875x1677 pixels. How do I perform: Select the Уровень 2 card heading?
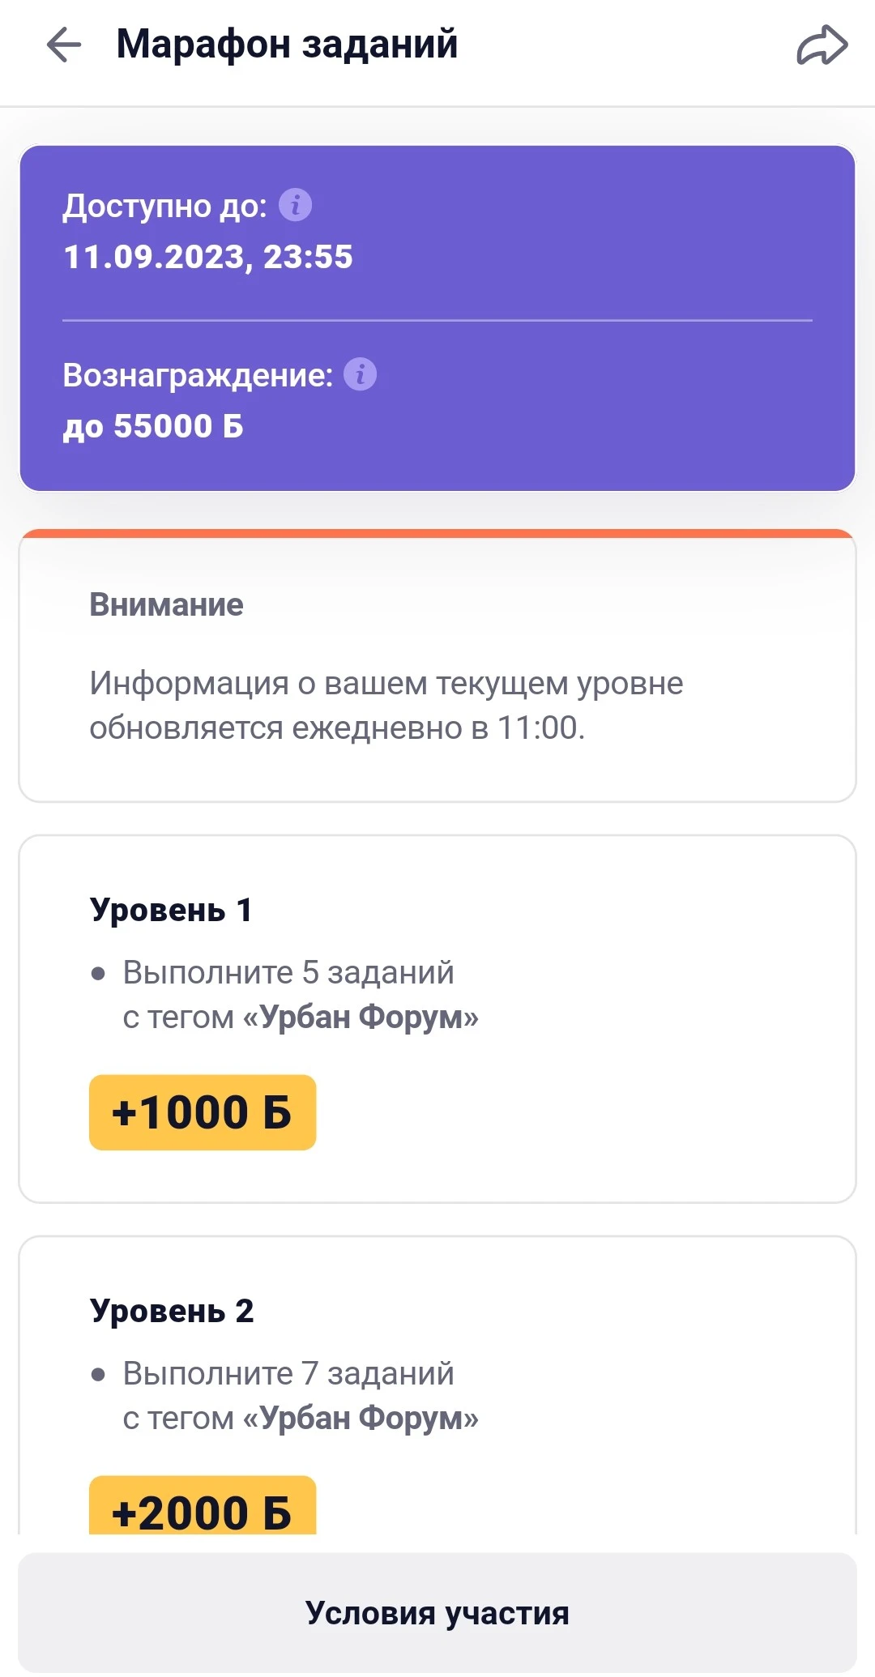[x=172, y=1311]
